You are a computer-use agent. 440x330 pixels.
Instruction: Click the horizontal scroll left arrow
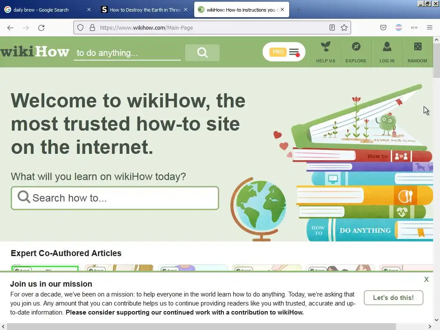(3, 327)
